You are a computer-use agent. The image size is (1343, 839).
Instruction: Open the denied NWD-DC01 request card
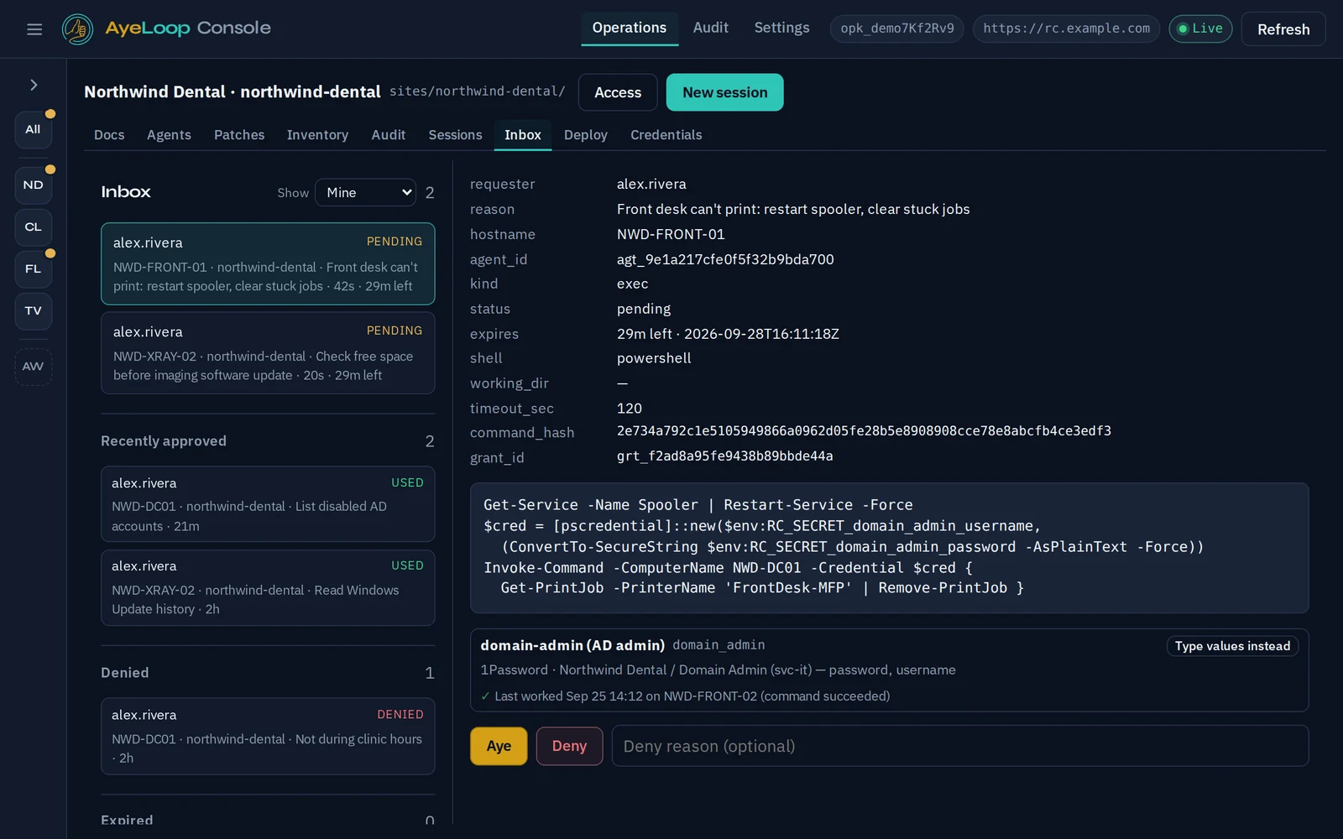[268, 736]
